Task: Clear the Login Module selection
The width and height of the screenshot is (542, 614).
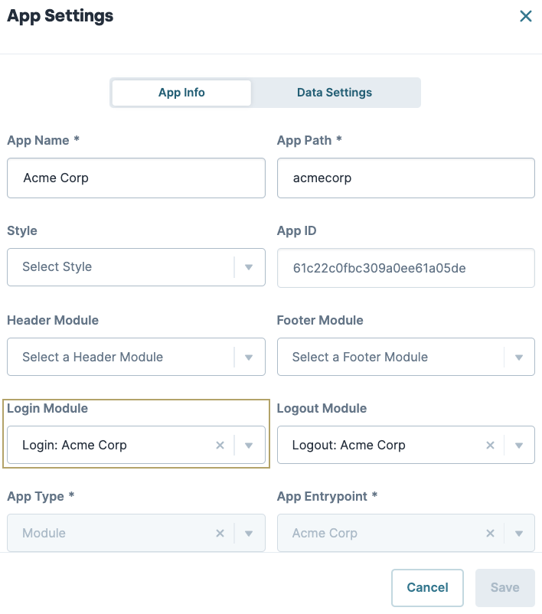Action: pos(220,446)
